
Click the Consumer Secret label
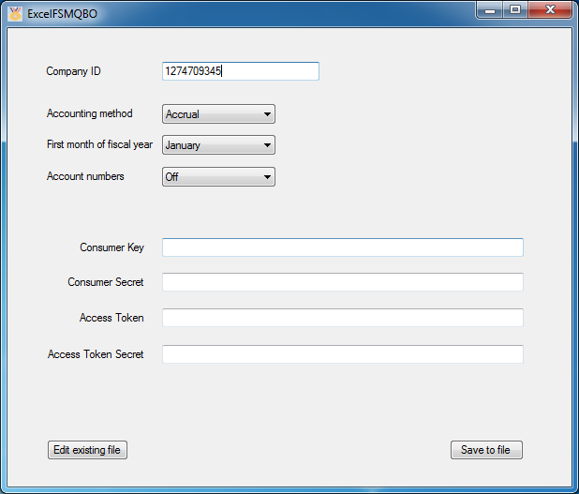(106, 282)
